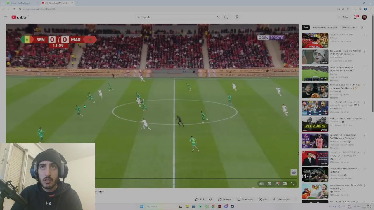Show hidden system tray icons
Viewport: 374px width, 210px height.
click(330, 206)
